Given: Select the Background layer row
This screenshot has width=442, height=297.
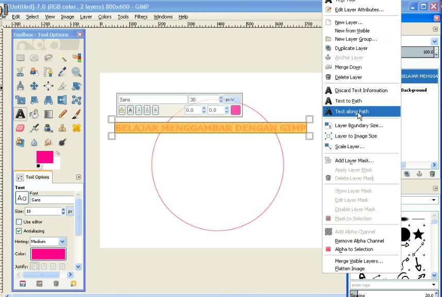Looking at the screenshot, I should (419, 90).
